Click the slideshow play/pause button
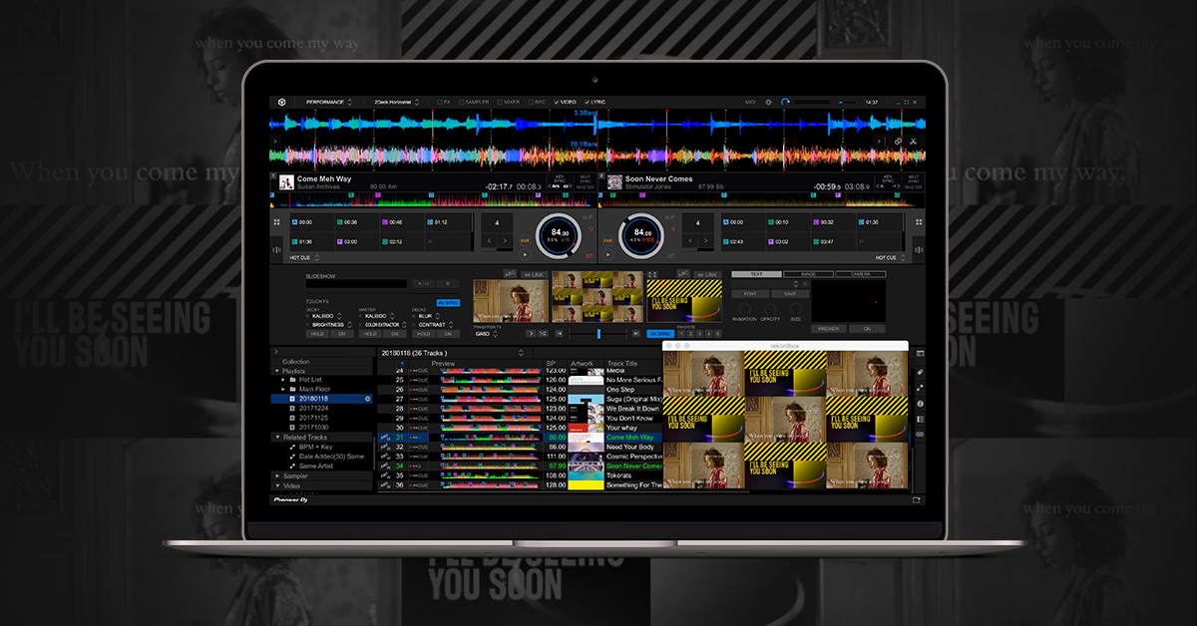The width and height of the screenshot is (1197, 626). 421,284
